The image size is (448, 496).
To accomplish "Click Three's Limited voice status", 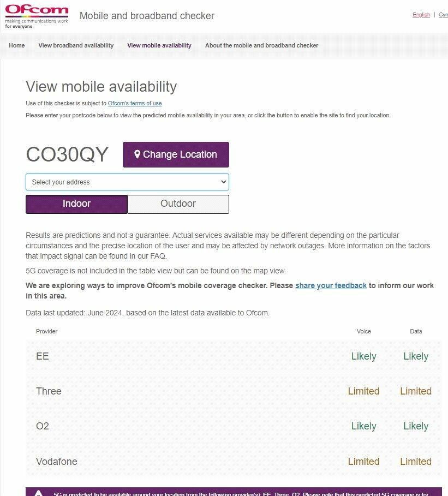I will (x=363, y=391).
